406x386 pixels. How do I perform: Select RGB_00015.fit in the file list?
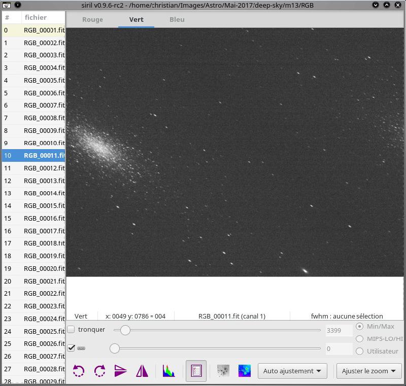33,205
